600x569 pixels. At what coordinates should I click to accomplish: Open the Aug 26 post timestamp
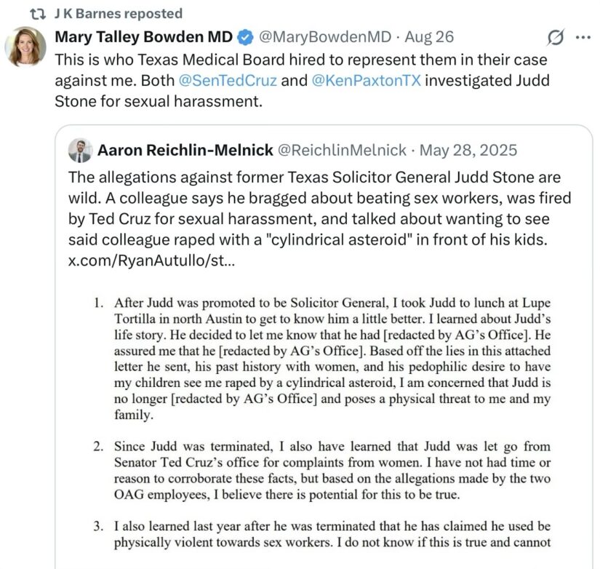[x=429, y=37]
